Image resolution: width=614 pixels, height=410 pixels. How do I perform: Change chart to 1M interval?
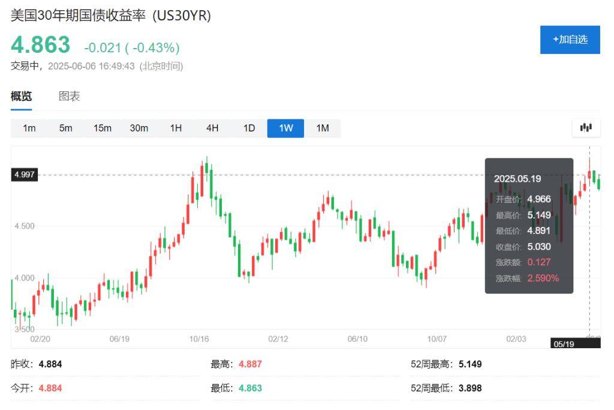[323, 128]
